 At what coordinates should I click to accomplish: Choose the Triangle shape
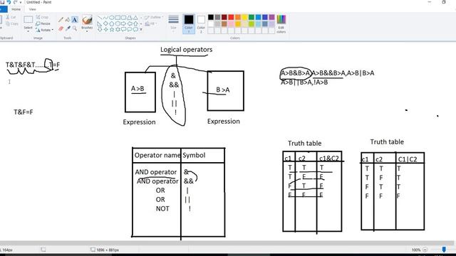coord(135,18)
